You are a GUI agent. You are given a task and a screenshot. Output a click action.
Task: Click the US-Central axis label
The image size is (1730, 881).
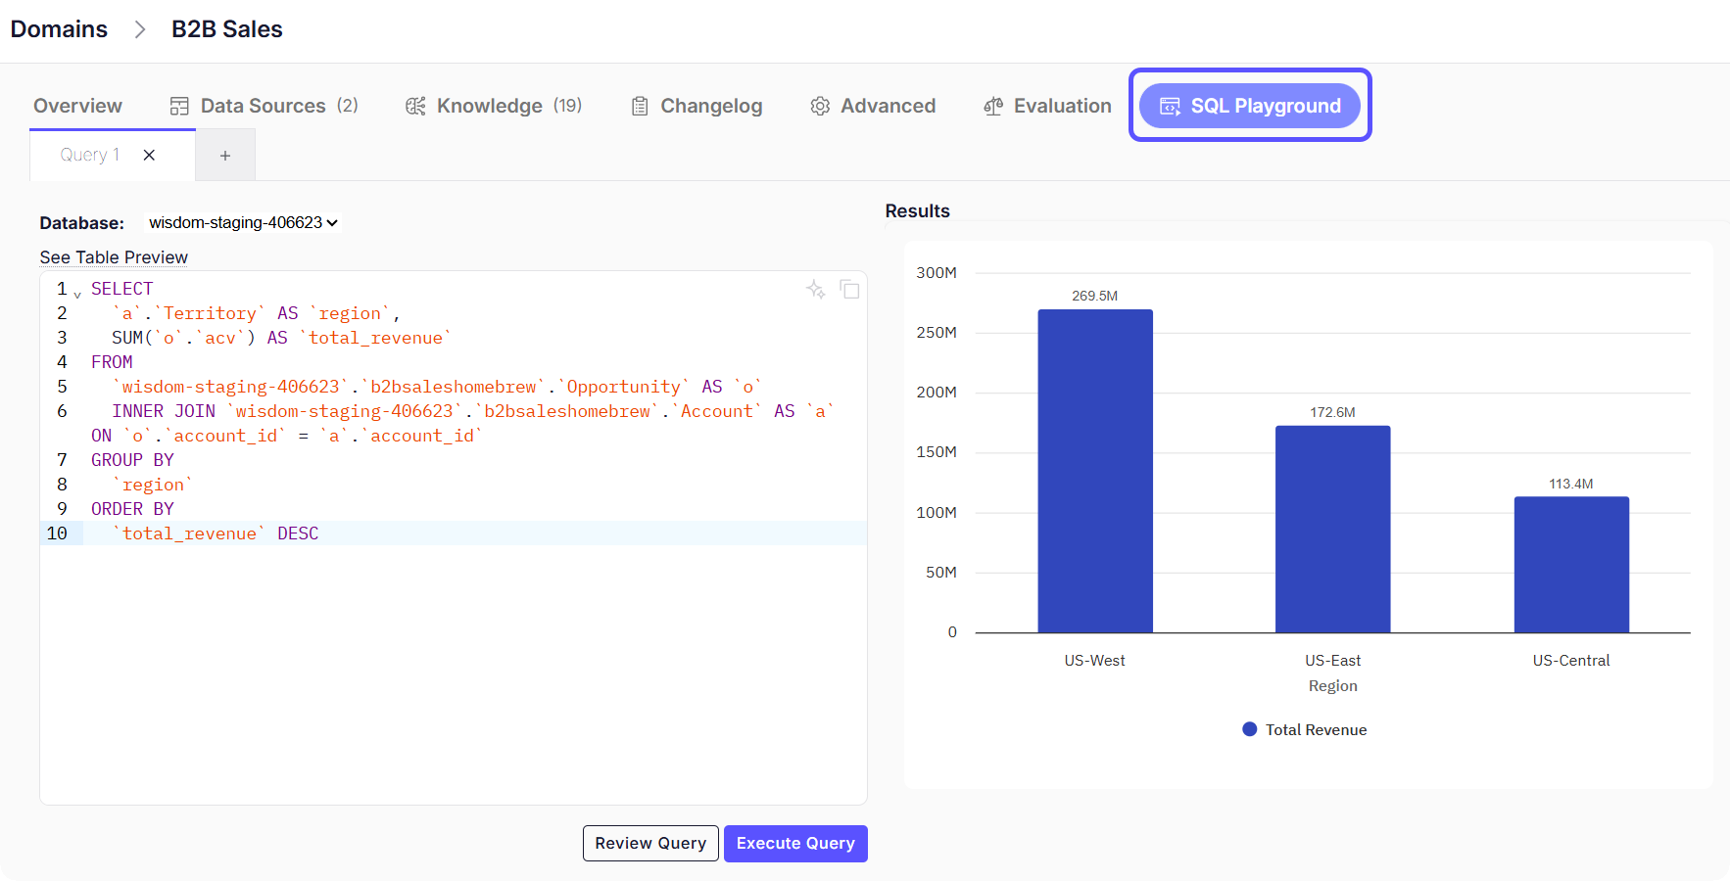point(1571,661)
